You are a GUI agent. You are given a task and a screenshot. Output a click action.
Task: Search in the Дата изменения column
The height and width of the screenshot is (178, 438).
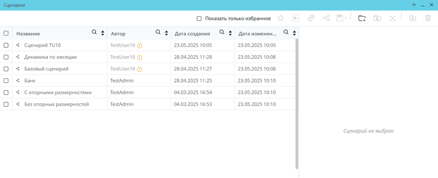(286, 32)
